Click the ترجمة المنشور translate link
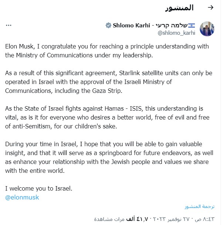The width and height of the screenshot is (223, 225). point(200,206)
